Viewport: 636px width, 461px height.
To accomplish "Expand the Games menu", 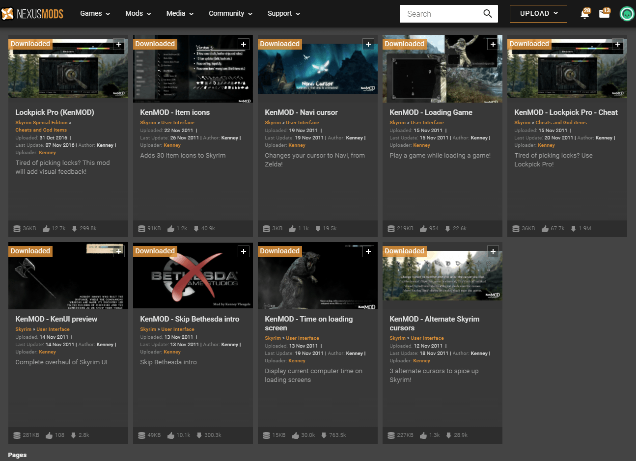I will (95, 14).
